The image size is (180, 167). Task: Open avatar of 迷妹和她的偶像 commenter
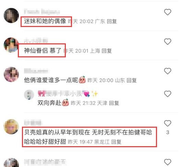point(11,15)
